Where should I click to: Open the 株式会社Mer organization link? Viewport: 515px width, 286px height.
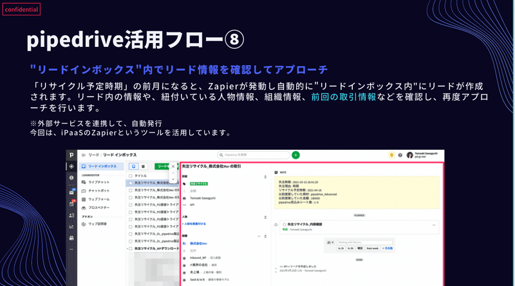click(x=198, y=244)
